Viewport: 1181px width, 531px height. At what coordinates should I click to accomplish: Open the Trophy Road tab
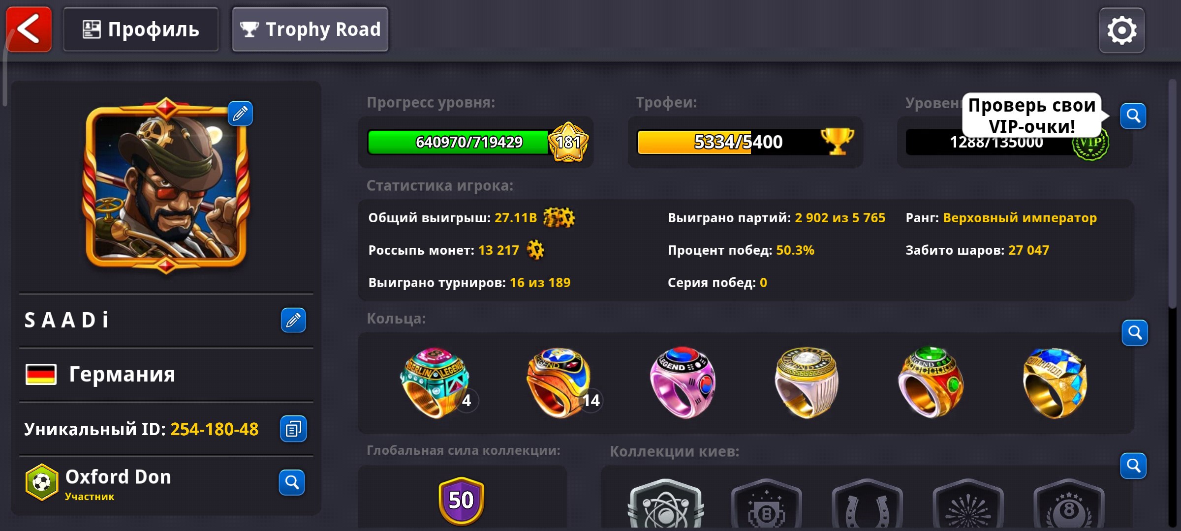(x=310, y=29)
